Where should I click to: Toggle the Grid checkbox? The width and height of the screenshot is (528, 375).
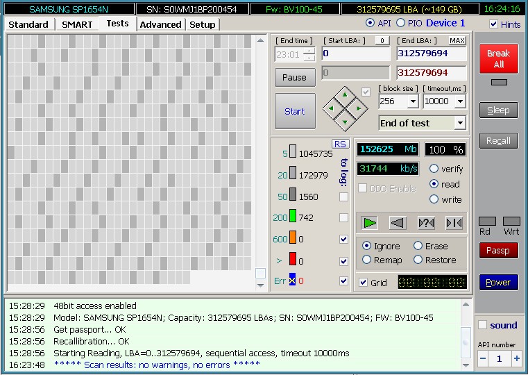[x=363, y=283]
